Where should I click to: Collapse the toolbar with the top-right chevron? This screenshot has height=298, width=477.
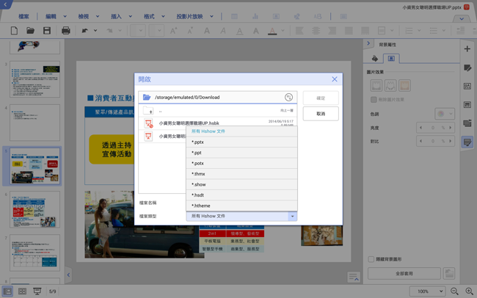(x=462, y=19)
